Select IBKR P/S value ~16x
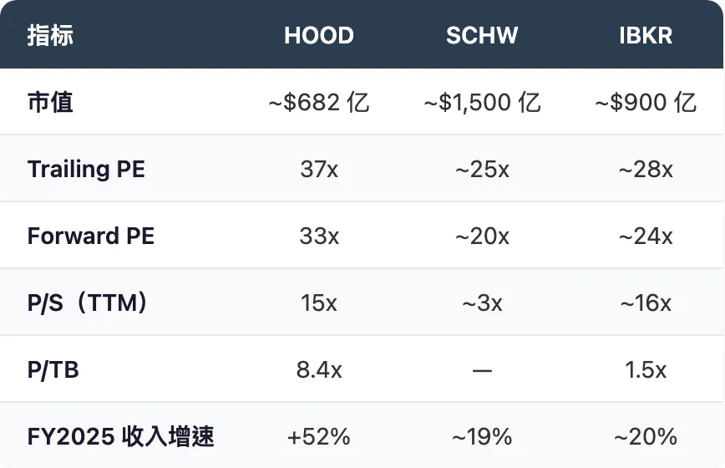Image resolution: width=725 pixels, height=468 pixels. 646,303
